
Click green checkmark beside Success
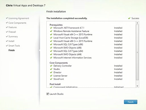tap(129, 18)
